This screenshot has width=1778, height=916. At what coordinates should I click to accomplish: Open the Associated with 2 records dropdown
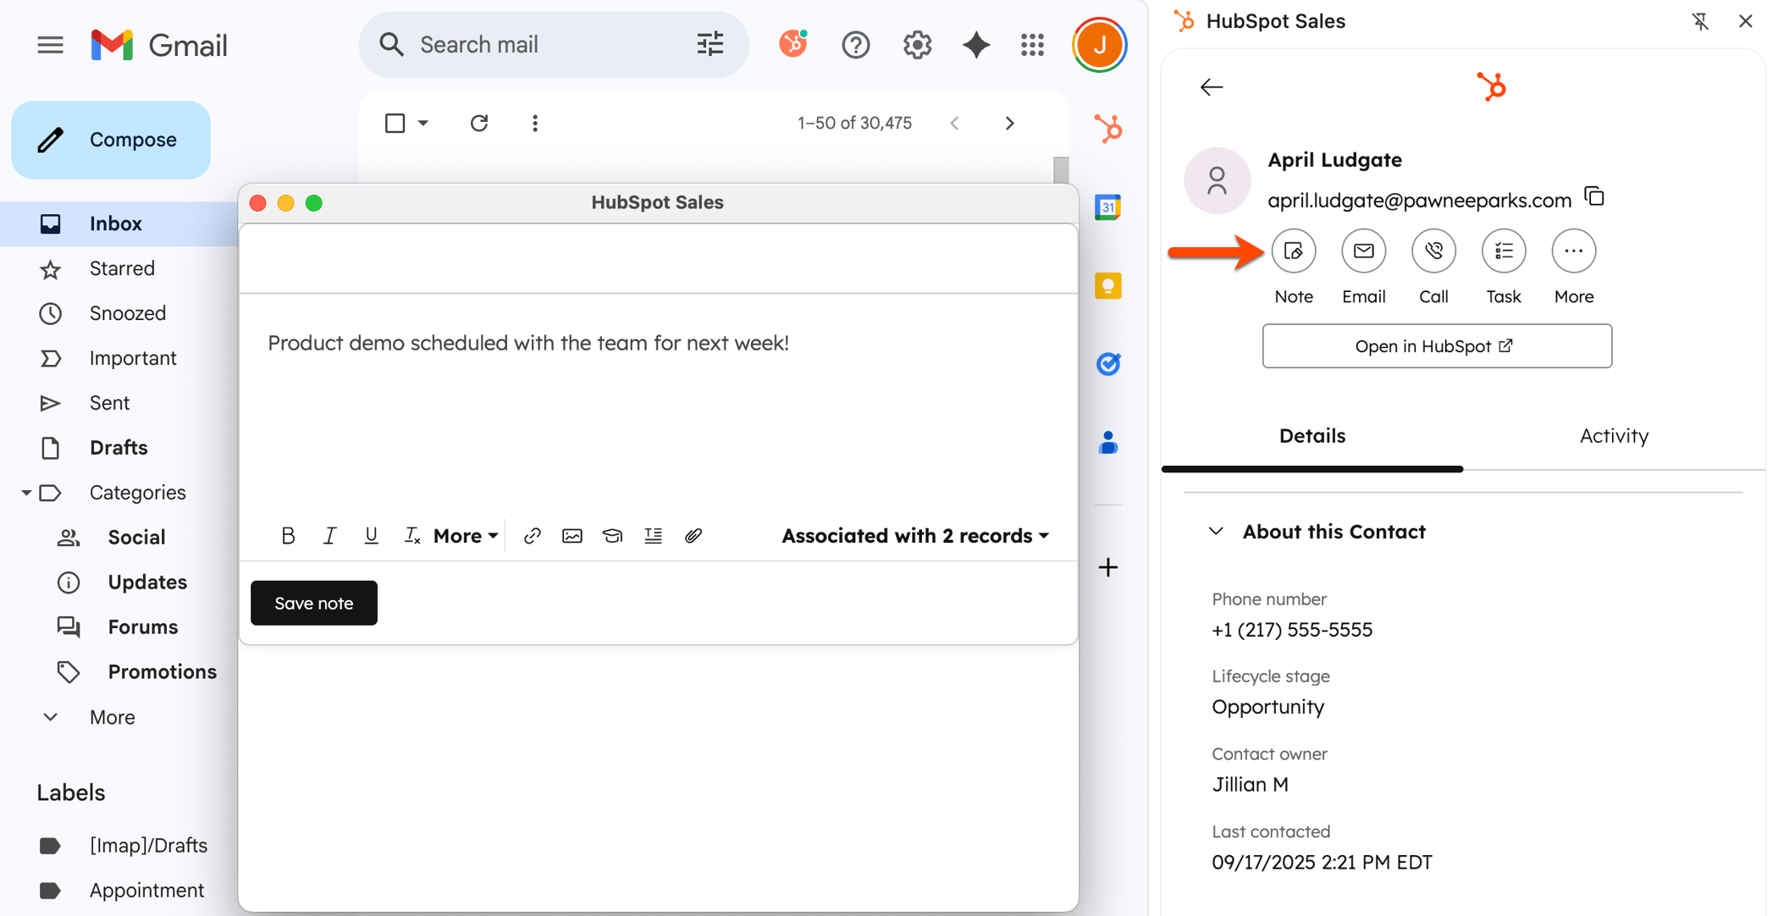[914, 535]
